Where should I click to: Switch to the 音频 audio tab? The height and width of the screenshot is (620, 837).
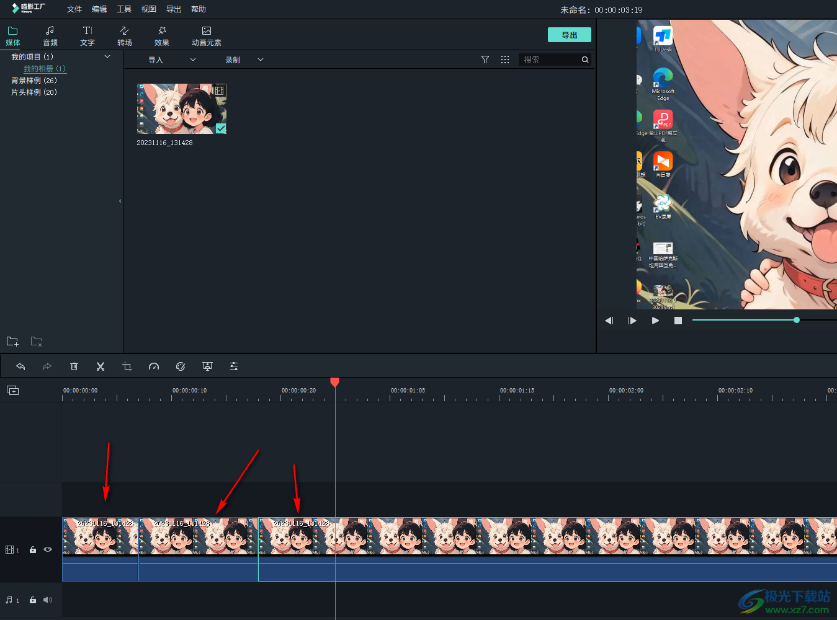(50, 36)
